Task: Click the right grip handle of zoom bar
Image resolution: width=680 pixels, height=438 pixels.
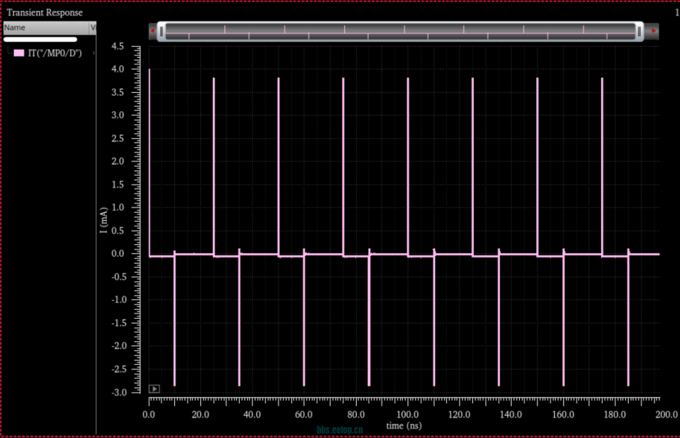Action: 640,31
